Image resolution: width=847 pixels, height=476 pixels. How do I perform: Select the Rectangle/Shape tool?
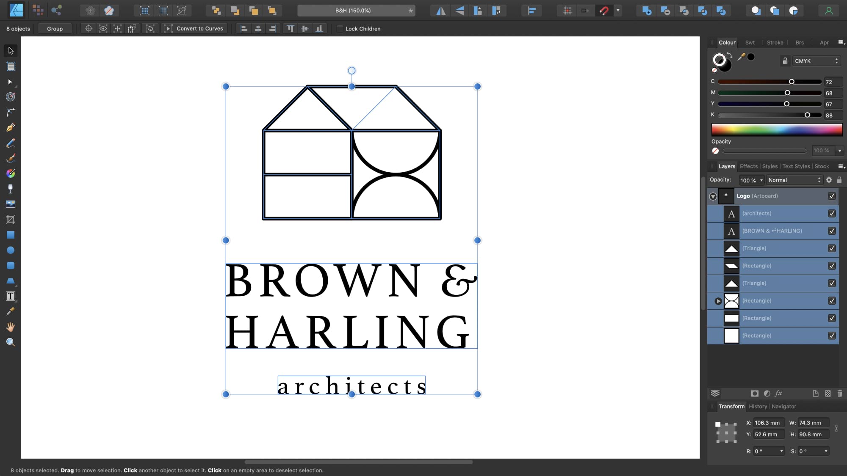click(x=11, y=235)
